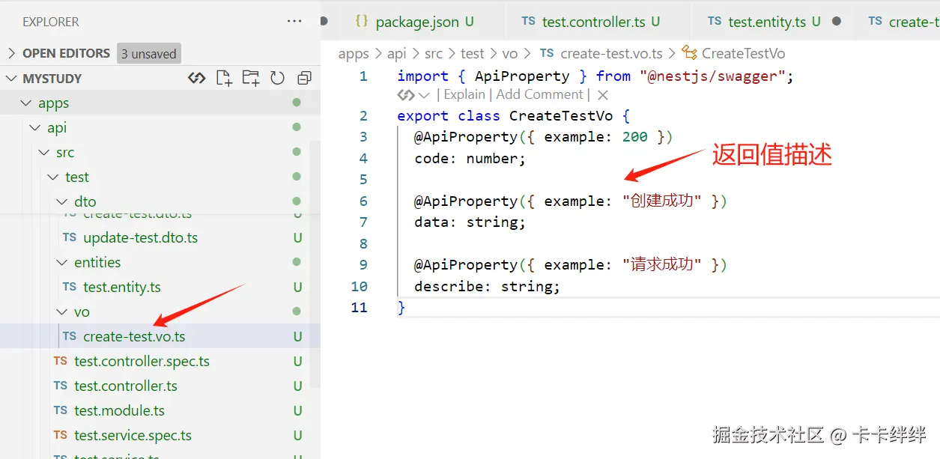Click the U git status on update-test.dto.ts

(x=297, y=238)
